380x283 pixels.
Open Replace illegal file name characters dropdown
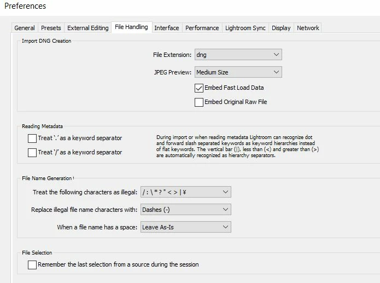[x=186, y=210]
